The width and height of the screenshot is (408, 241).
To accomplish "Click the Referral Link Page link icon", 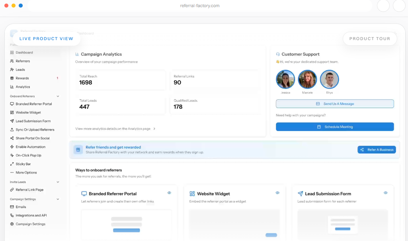I will point(12,190).
